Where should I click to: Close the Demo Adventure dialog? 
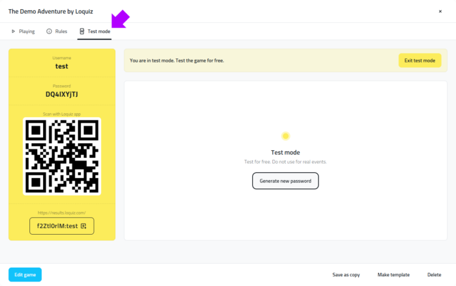(440, 11)
